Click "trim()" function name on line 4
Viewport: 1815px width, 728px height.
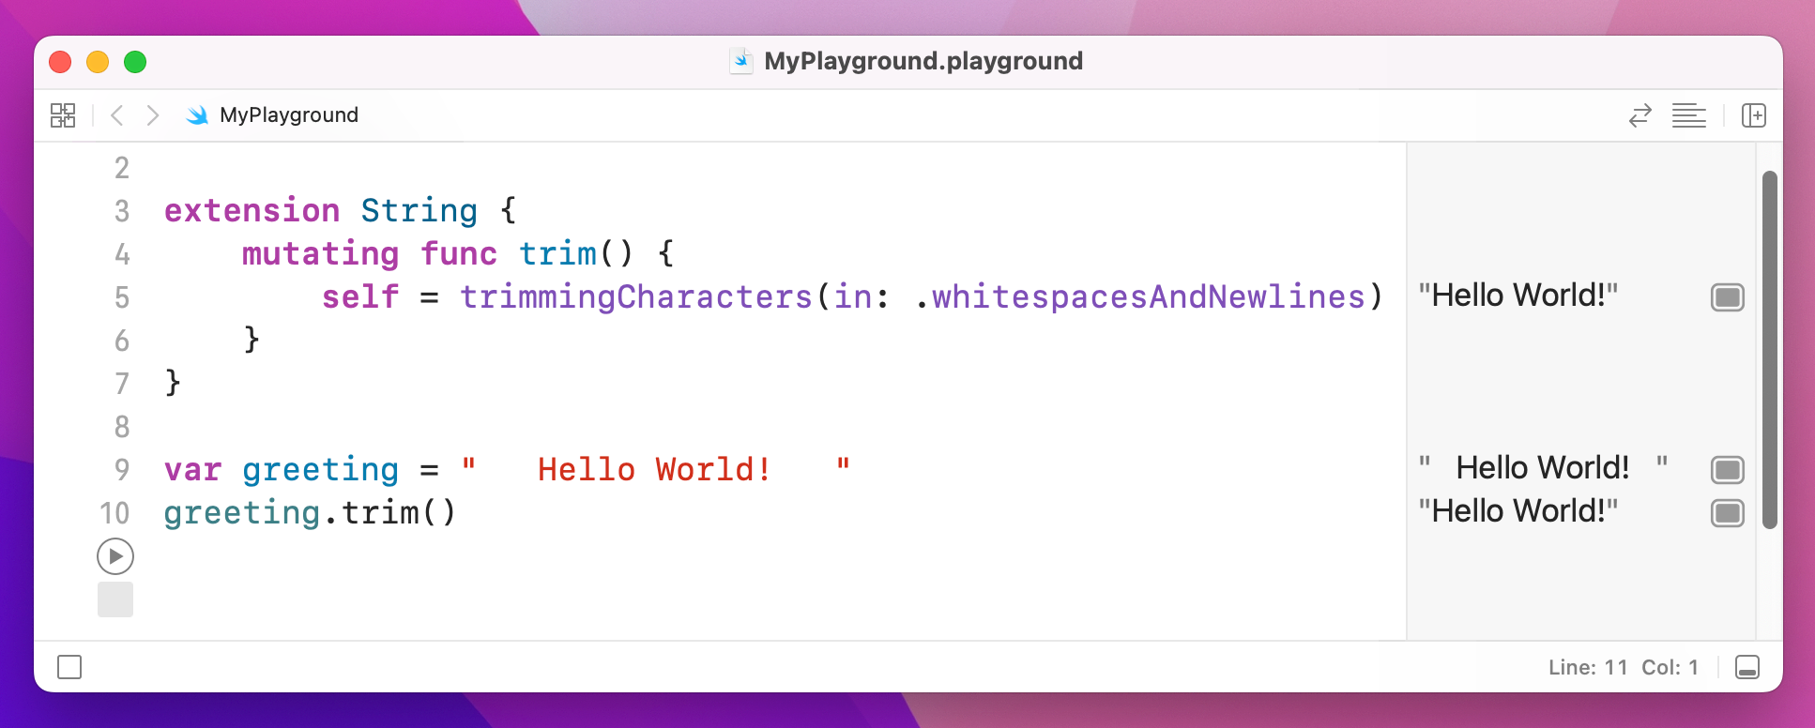(576, 253)
